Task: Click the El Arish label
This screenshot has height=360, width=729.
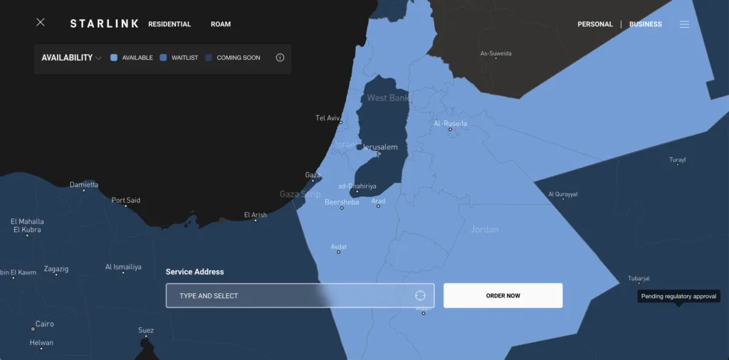Action: [256, 215]
